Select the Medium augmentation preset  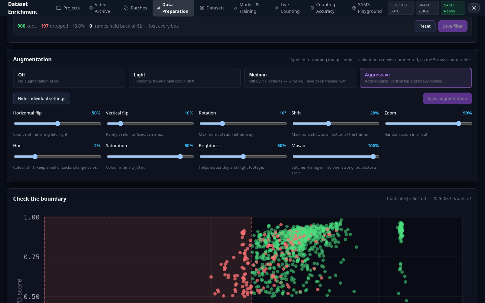[300, 78]
